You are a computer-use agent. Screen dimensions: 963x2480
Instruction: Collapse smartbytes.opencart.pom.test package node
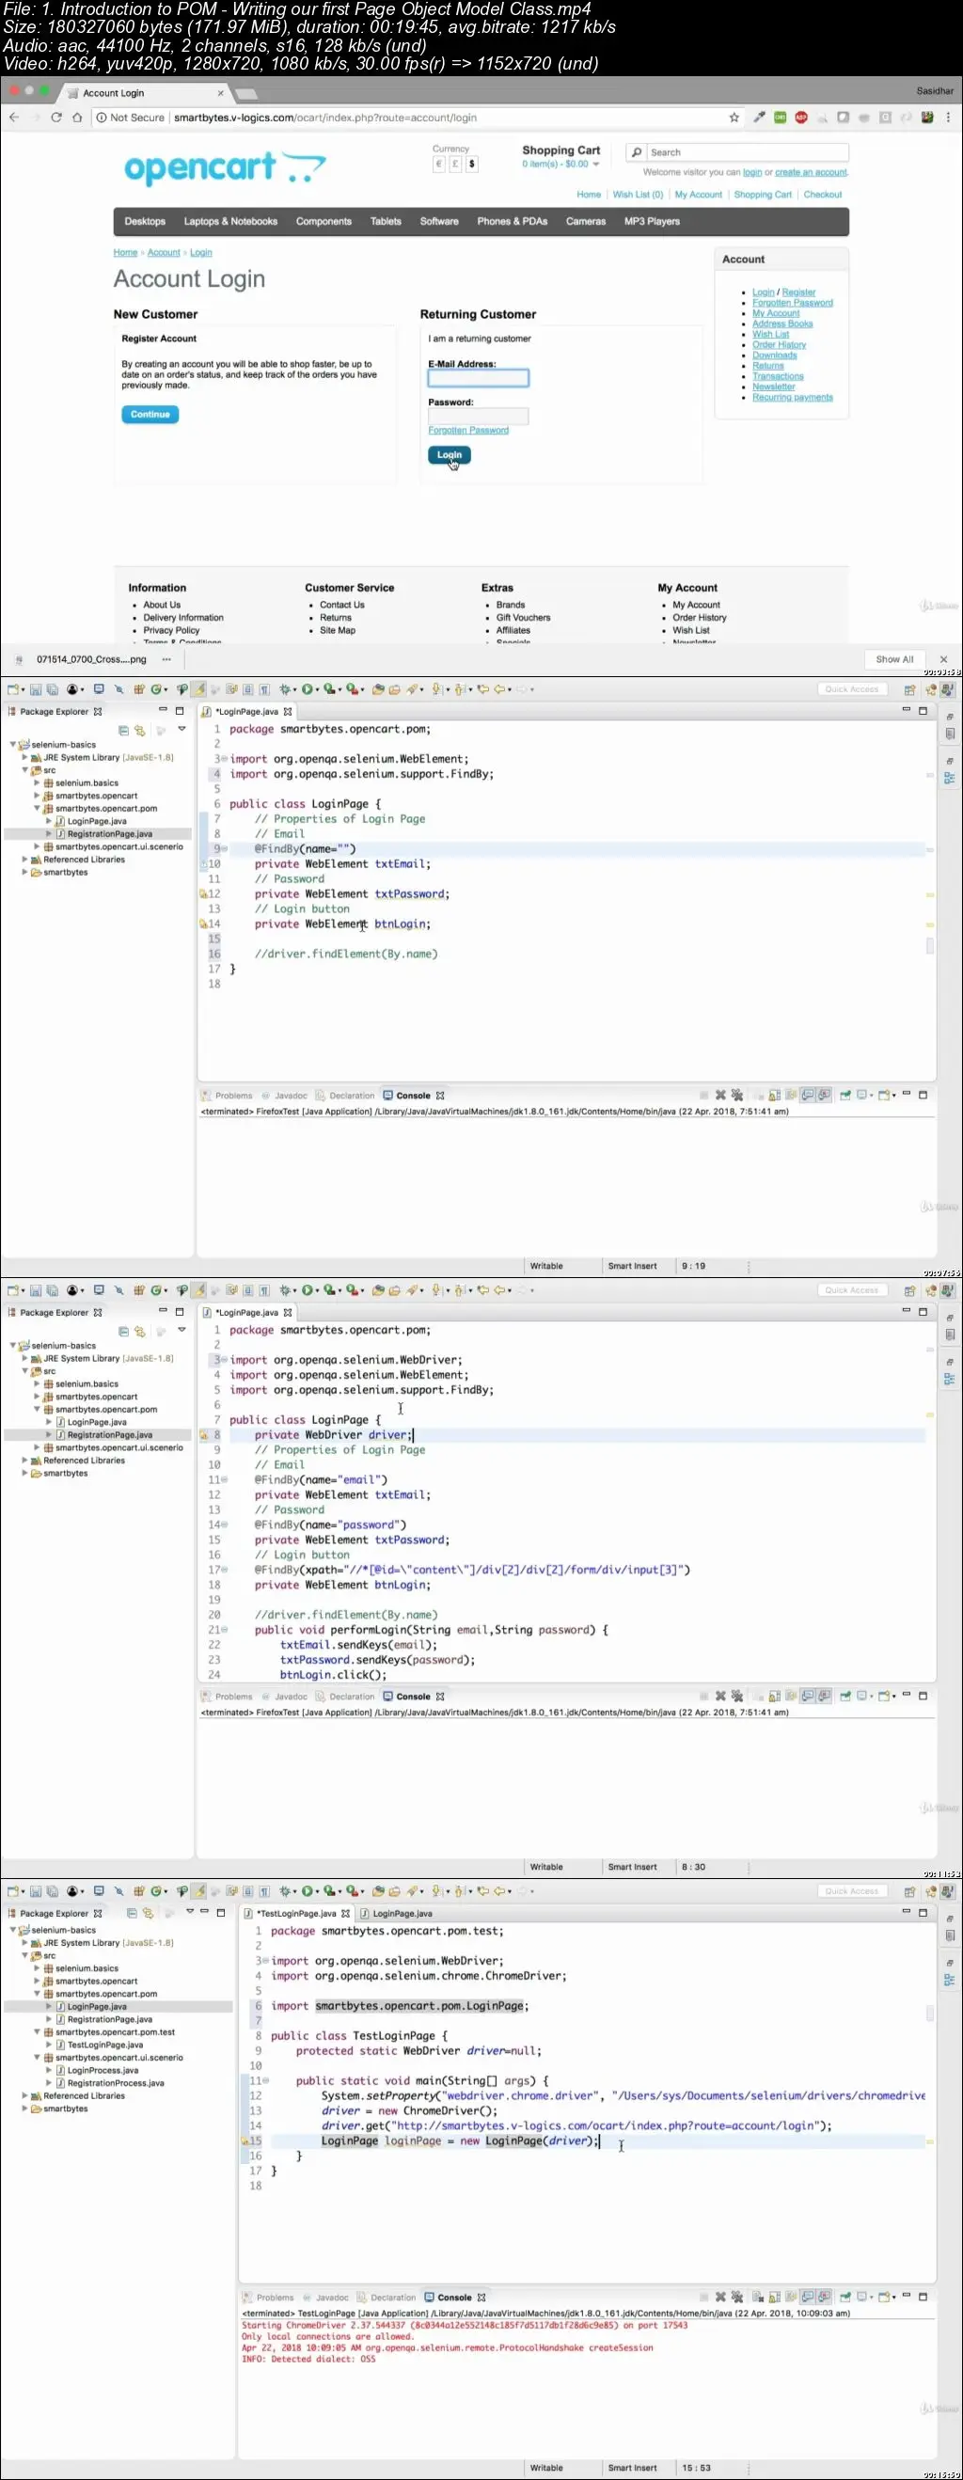click(38, 2032)
